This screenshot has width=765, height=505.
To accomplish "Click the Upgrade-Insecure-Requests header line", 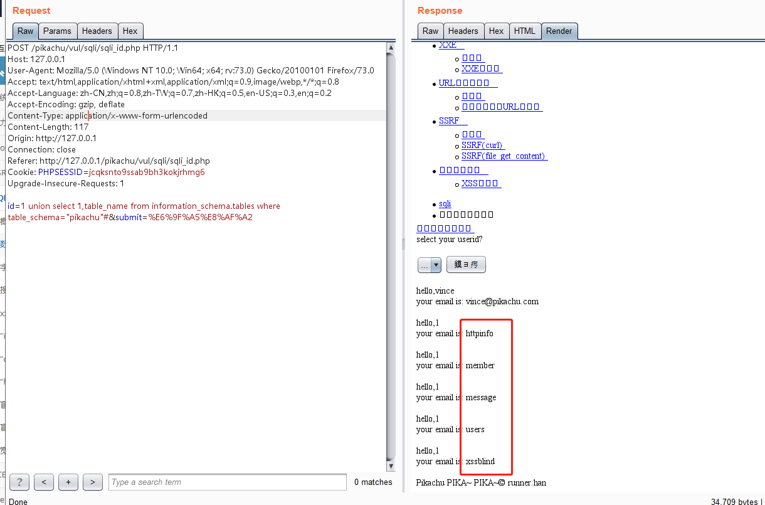I will [x=66, y=183].
